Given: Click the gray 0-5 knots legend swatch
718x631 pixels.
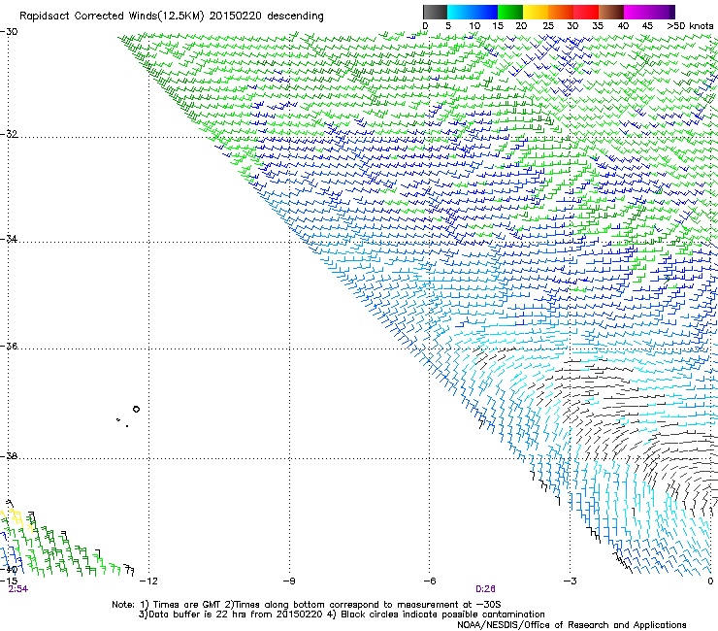Looking at the screenshot, I should [x=435, y=13].
